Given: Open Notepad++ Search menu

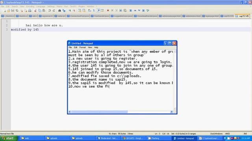Looking at the screenshot, I should [15, 6].
